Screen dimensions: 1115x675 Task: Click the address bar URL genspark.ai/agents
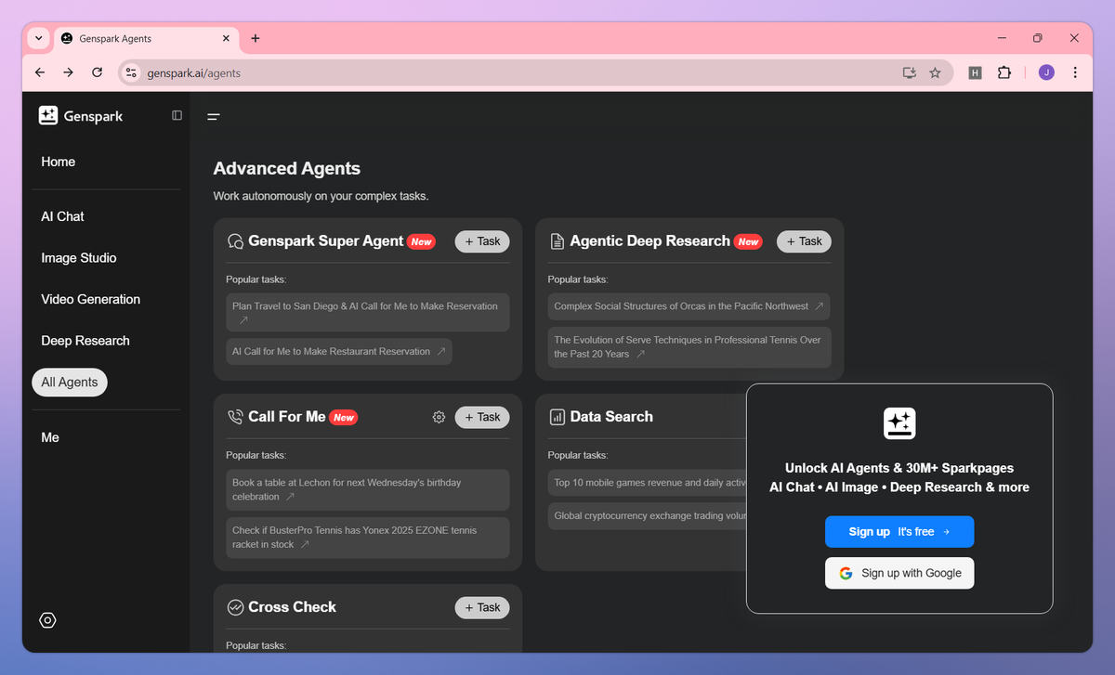pyautogui.click(x=194, y=72)
